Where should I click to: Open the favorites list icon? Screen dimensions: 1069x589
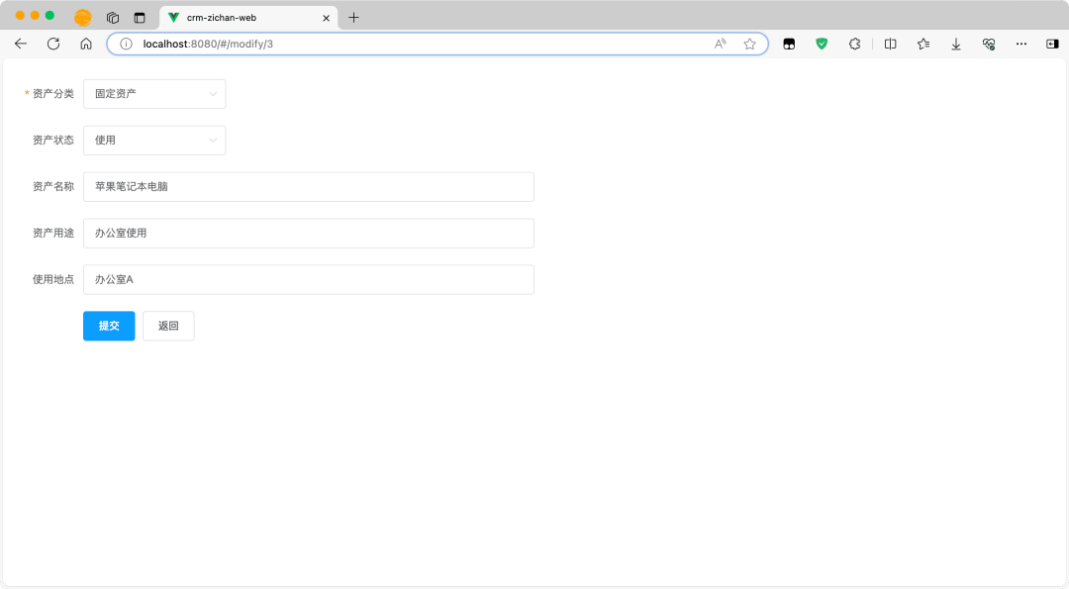pyautogui.click(x=923, y=44)
